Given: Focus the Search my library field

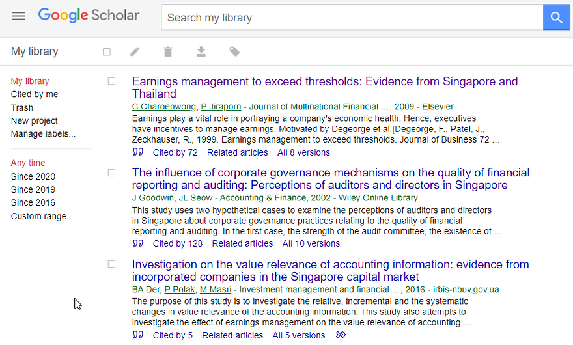Looking at the screenshot, I should tap(352, 17).
